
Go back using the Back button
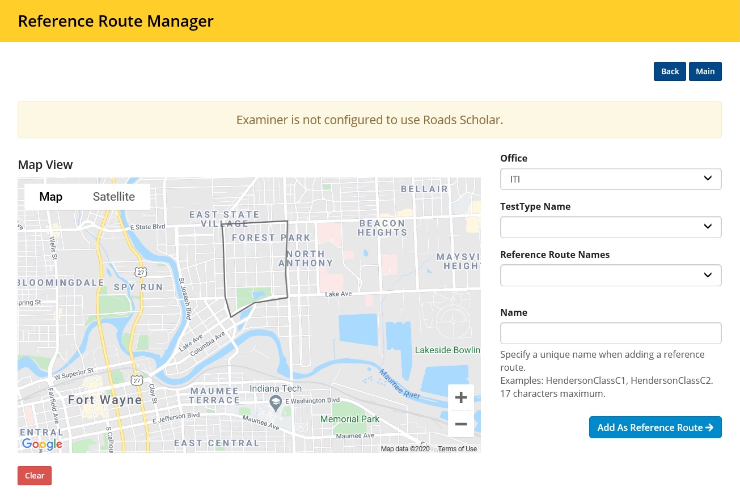670,71
